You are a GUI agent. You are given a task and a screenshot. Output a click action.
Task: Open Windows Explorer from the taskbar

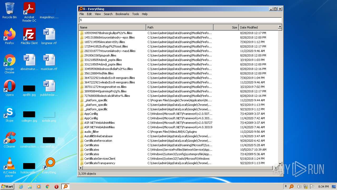pyautogui.click(x=30, y=187)
